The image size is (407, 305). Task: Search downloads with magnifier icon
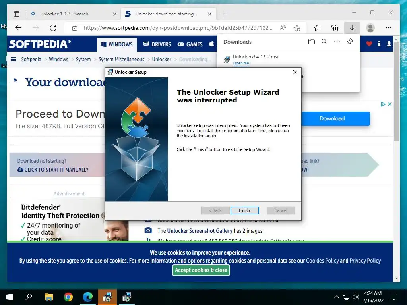(324, 42)
